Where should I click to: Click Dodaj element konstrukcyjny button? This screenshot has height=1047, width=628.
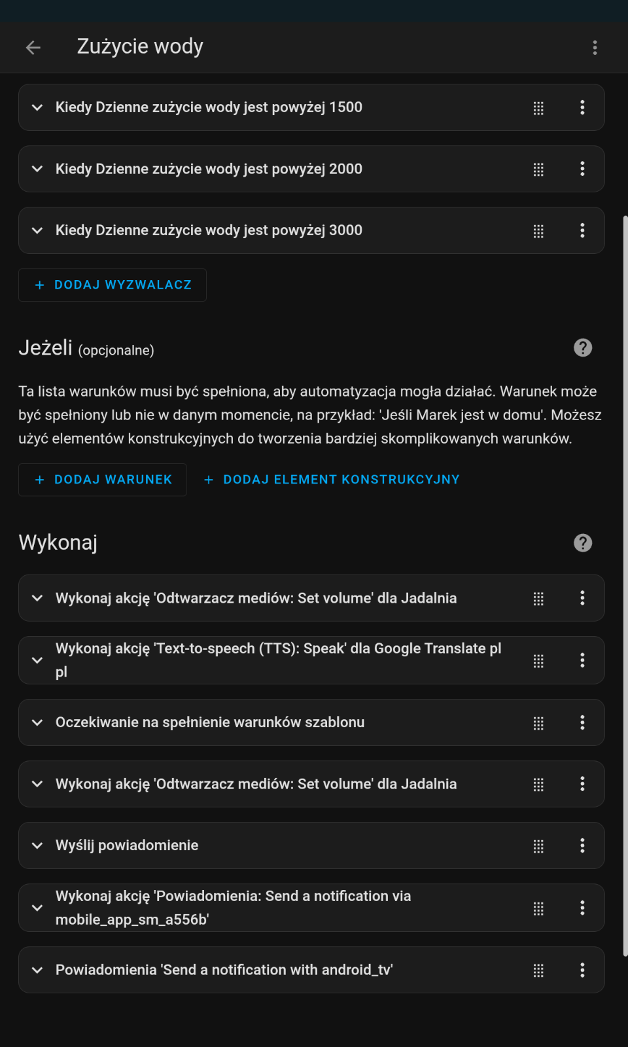(332, 480)
